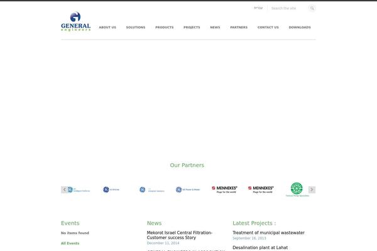Click the 'Events' section heading
The width and height of the screenshot is (377, 251).
tap(70, 223)
